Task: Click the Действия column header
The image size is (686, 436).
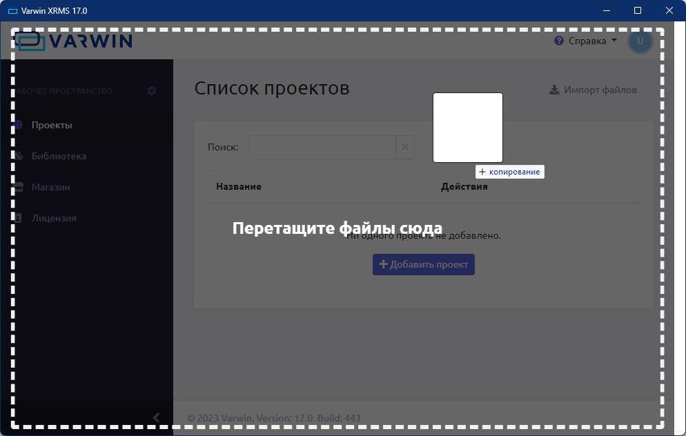Action: [x=464, y=186]
